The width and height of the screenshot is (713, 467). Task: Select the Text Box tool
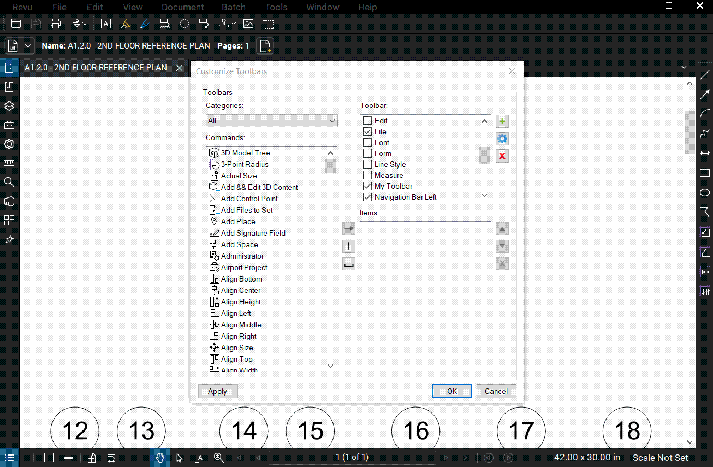pyautogui.click(x=105, y=23)
